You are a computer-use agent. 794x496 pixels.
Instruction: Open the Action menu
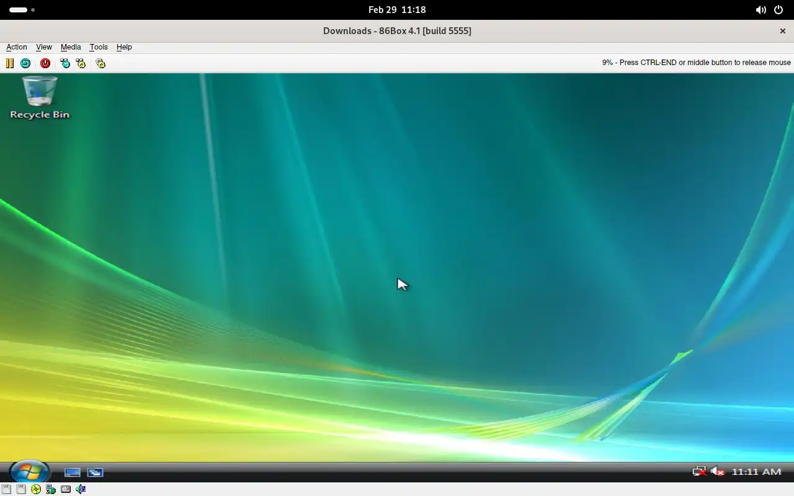pos(17,47)
